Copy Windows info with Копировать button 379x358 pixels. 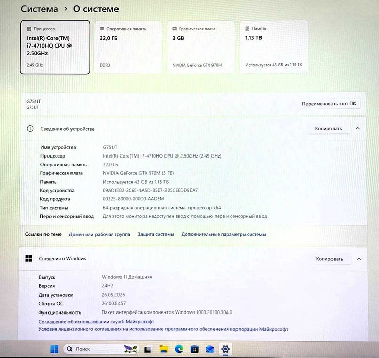pyautogui.click(x=329, y=259)
